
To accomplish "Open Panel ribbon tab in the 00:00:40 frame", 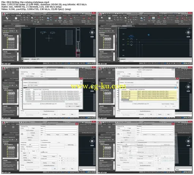I will point(24,15).
